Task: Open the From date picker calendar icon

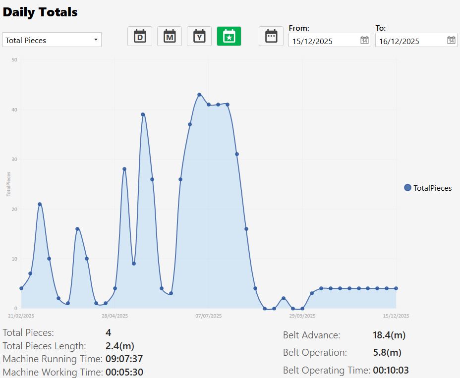Action: pyautogui.click(x=364, y=40)
